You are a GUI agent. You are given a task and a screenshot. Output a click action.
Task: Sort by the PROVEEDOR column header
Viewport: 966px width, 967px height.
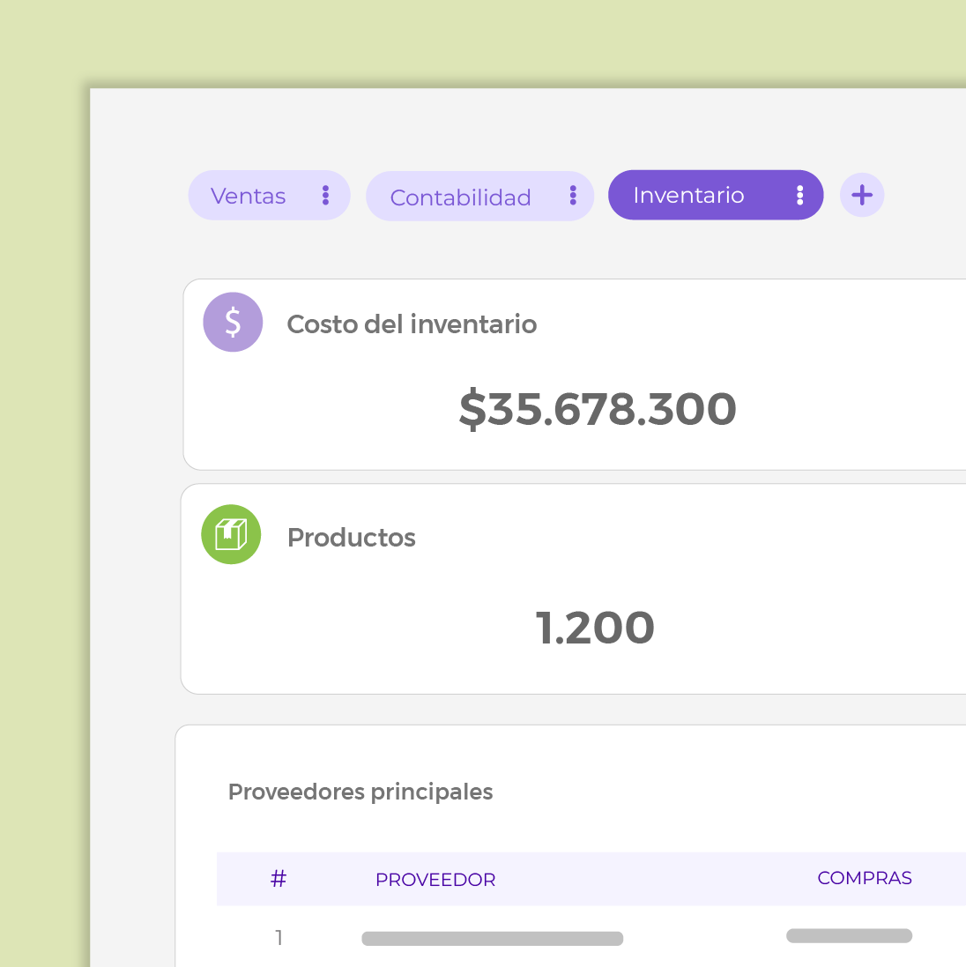click(x=435, y=880)
